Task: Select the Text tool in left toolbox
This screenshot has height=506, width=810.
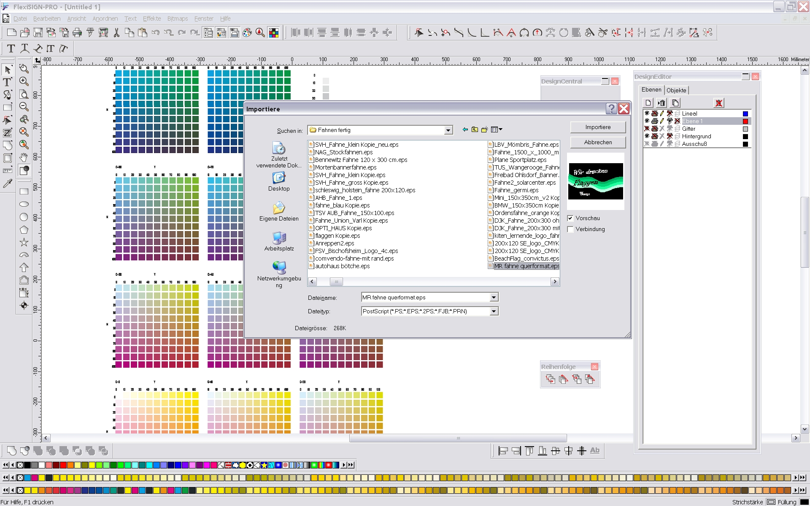Action: tap(7, 82)
